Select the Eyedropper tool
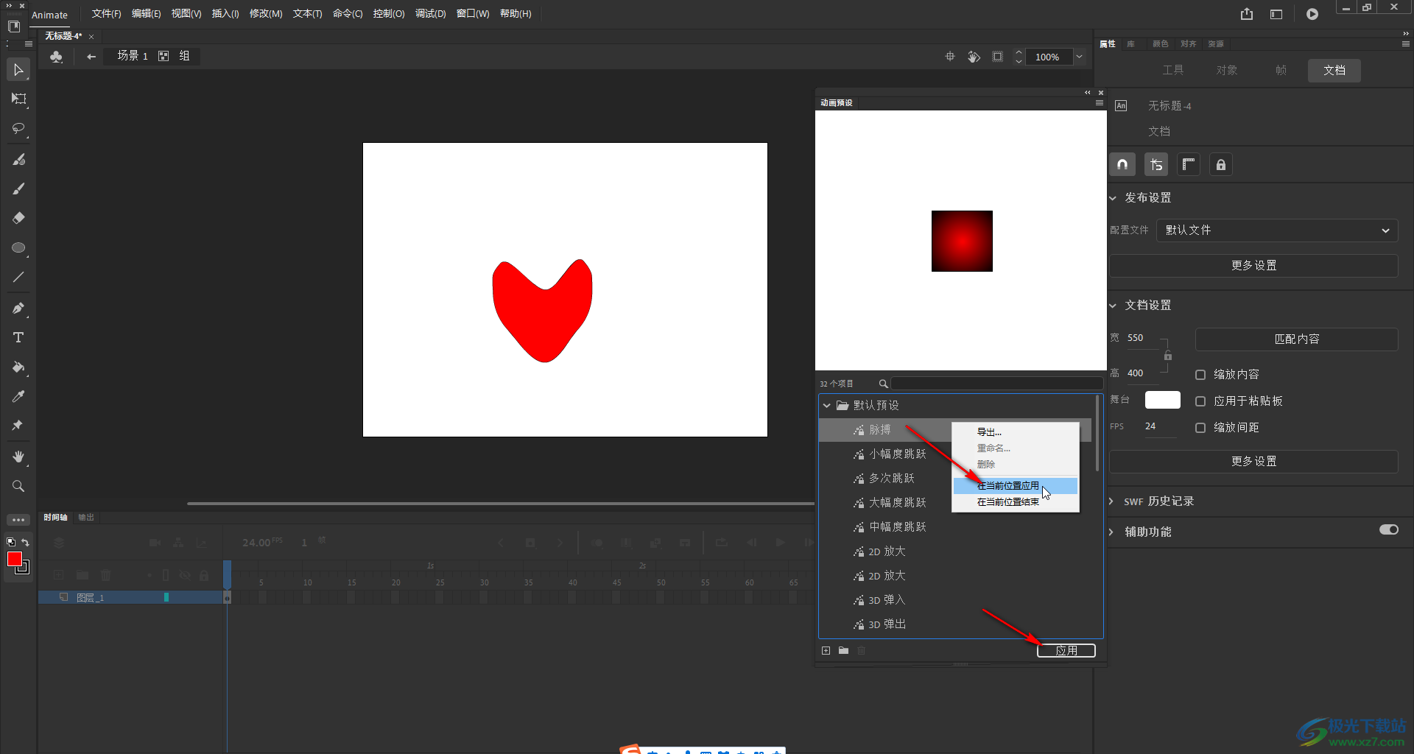Screen dimensions: 1414x754 point(18,397)
